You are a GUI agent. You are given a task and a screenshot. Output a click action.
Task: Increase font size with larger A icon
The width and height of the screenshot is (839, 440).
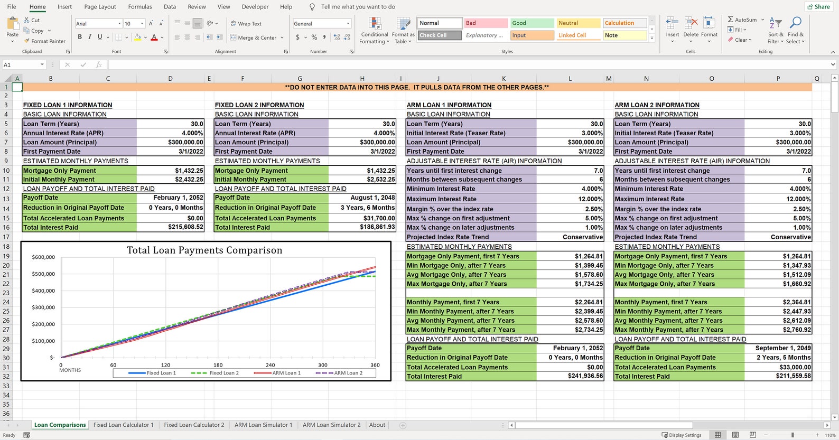tap(151, 23)
